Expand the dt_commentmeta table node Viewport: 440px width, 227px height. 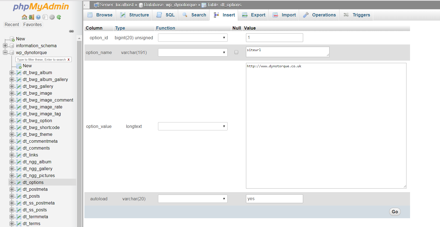(x=12, y=141)
